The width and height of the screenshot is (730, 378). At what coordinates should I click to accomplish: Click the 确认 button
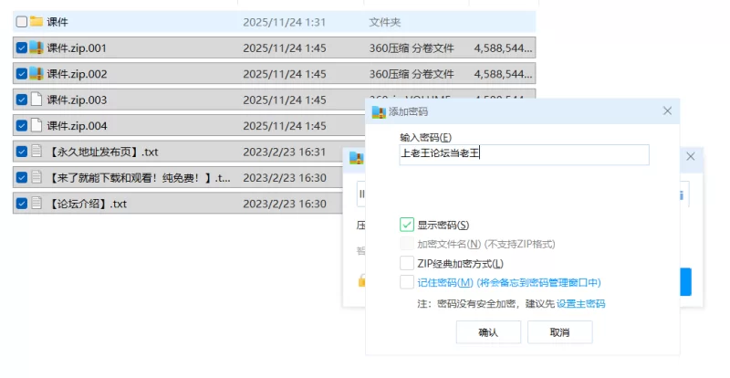coord(488,332)
